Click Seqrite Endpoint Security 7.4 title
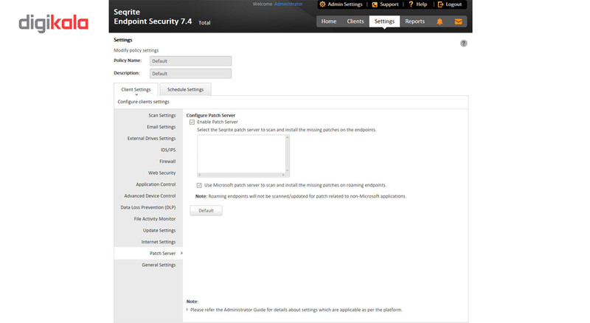Image resolution: width=590 pixels, height=323 pixels. tap(153, 17)
